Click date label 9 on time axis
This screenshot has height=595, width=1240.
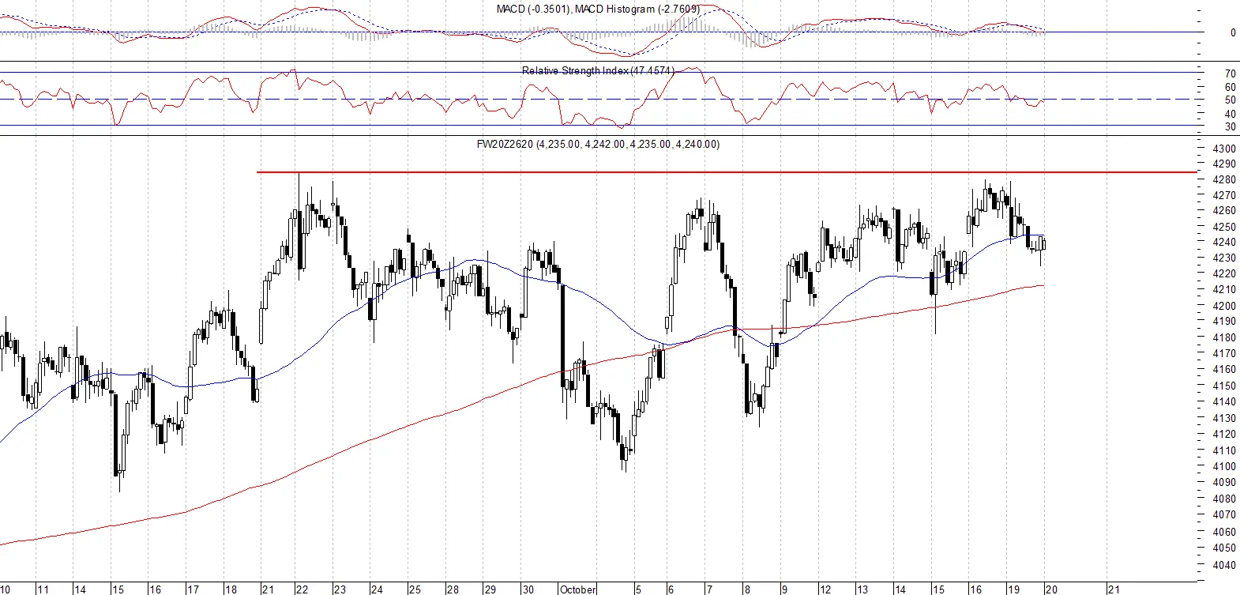click(x=784, y=589)
